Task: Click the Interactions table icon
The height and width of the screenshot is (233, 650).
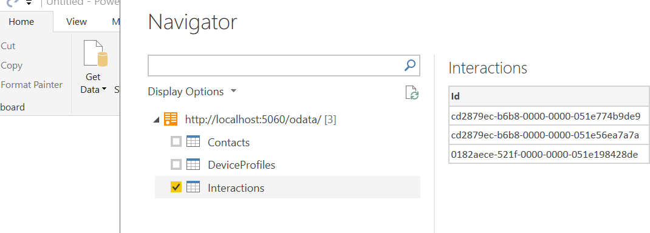Action: pyautogui.click(x=193, y=187)
